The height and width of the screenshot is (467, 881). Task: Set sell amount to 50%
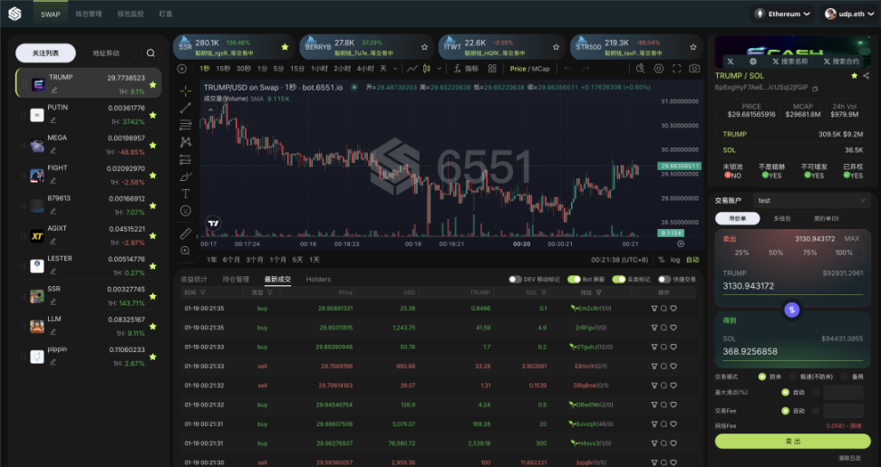tap(775, 253)
